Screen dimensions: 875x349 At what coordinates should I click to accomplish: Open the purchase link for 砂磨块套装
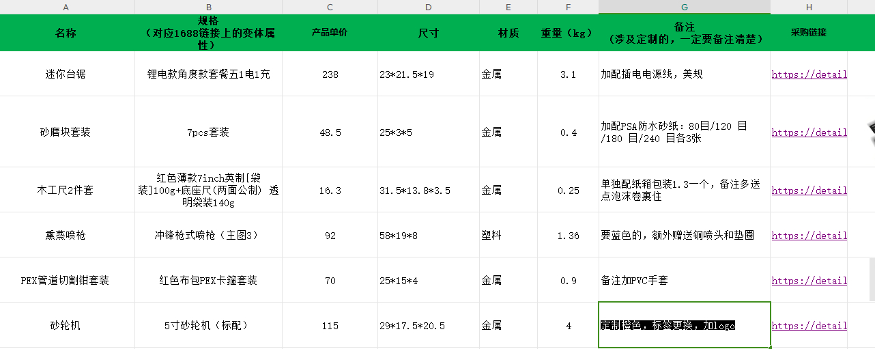(x=809, y=132)
